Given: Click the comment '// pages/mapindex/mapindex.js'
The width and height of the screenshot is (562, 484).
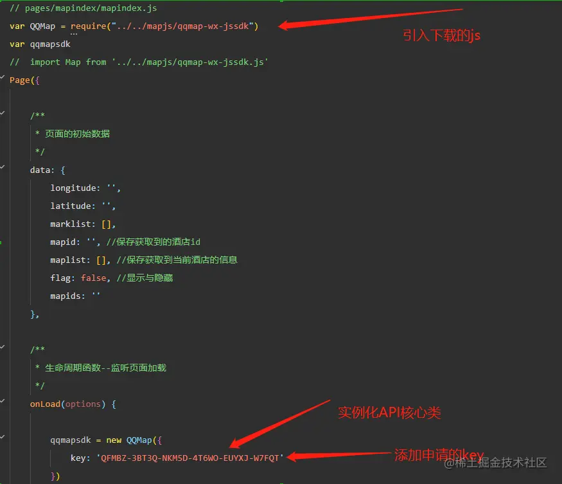Looking at the screenshot, I should (83, 8).
